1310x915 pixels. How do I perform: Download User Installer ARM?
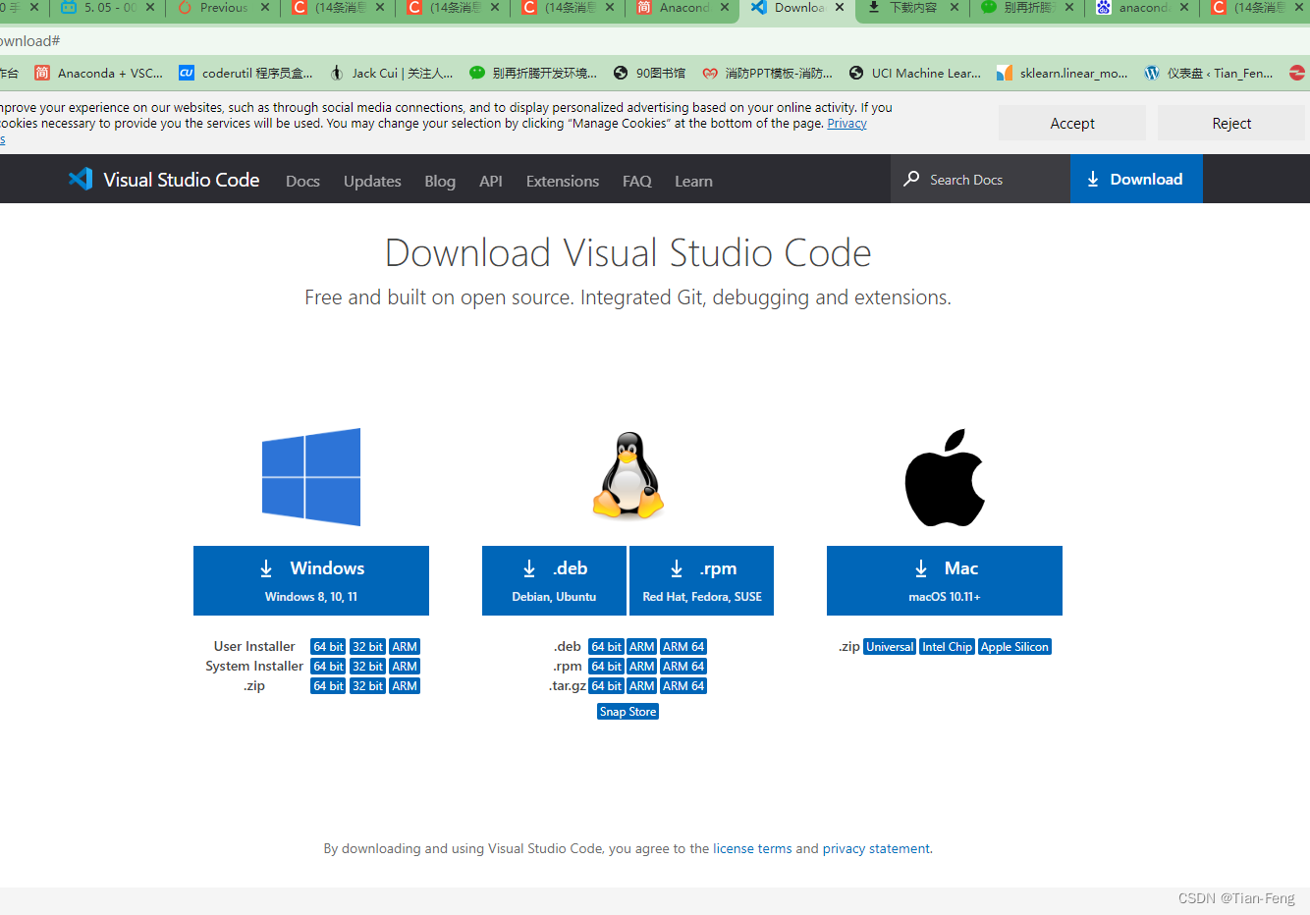(x=405, y=646)
